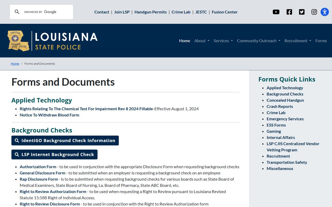This screenshot has height=207, width=332.
Task: Open the Twitter profile icon
Action: [302, 12]
